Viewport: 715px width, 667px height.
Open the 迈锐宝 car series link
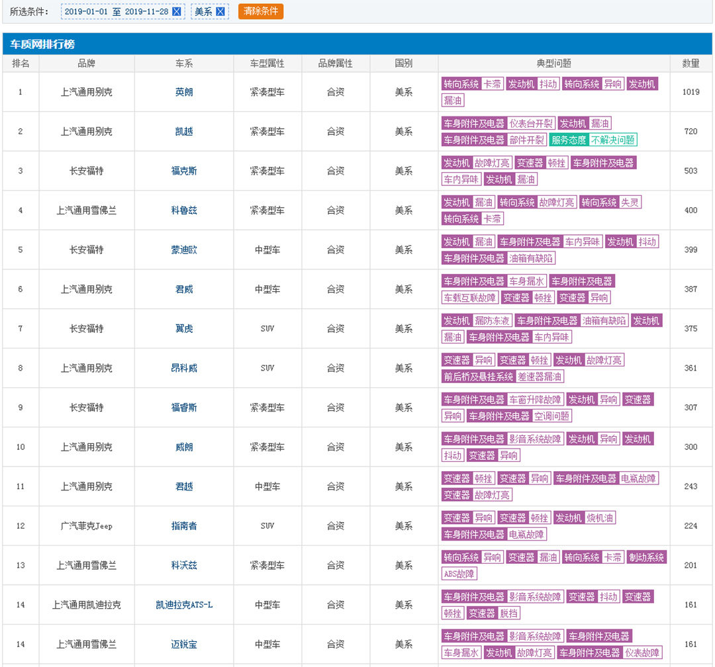click(x=184, y=645)
